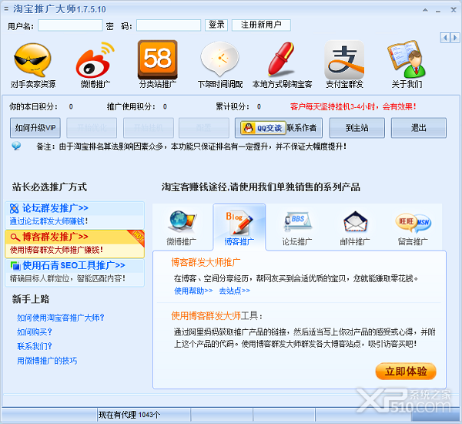This screenshot has width=462, height=424.
Task: Click the 如何升级VIP button
Action: pos(35,128)
